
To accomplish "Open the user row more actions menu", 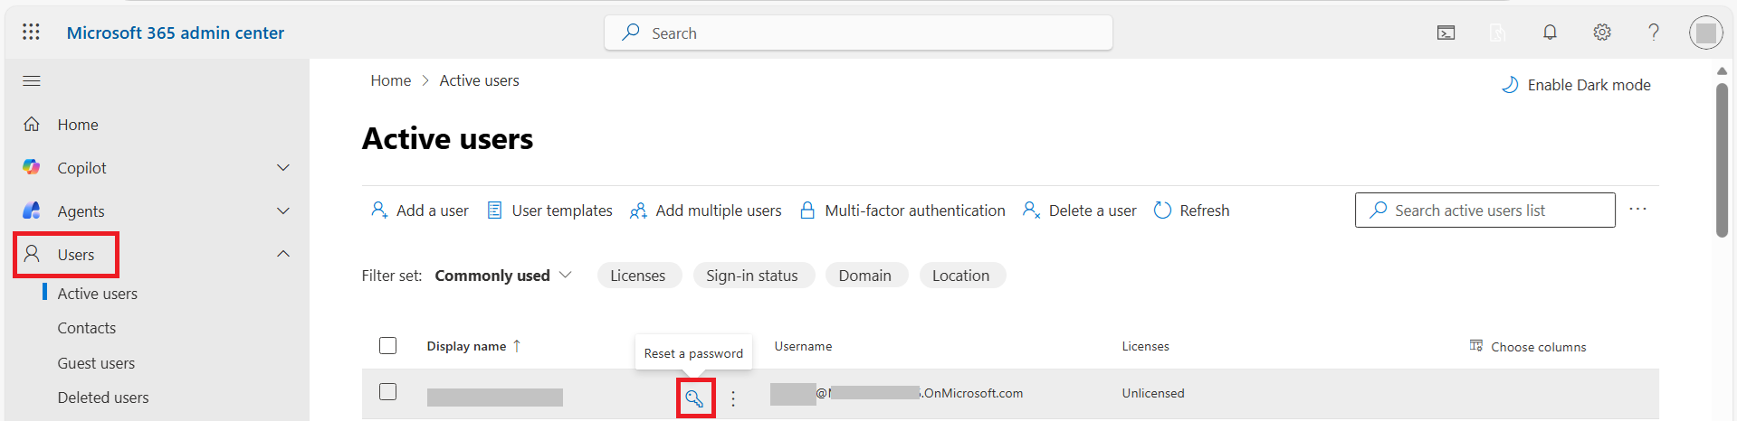I will (x=733, y=398).
